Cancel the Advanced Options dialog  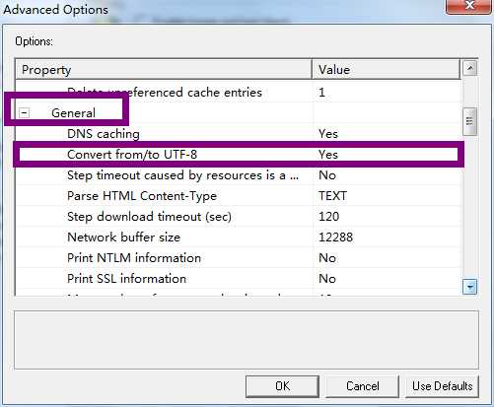(362, 386)
